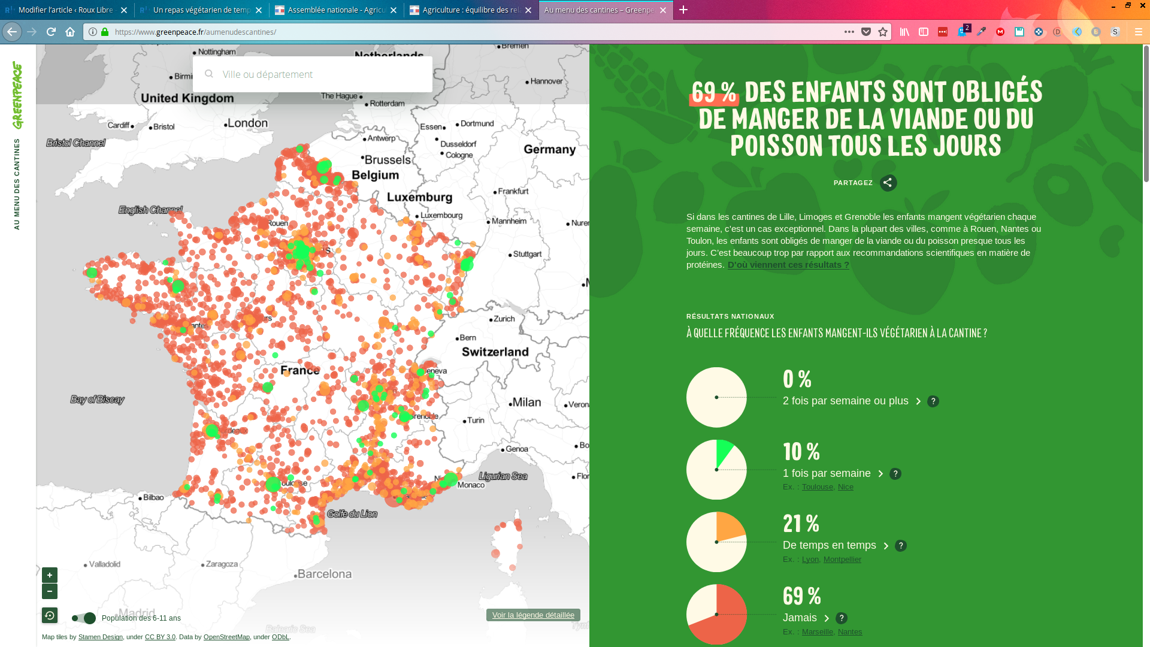Activate the color picker eyedropper extension
This screenshot has width=1150, height=647.
pos(981,32)
